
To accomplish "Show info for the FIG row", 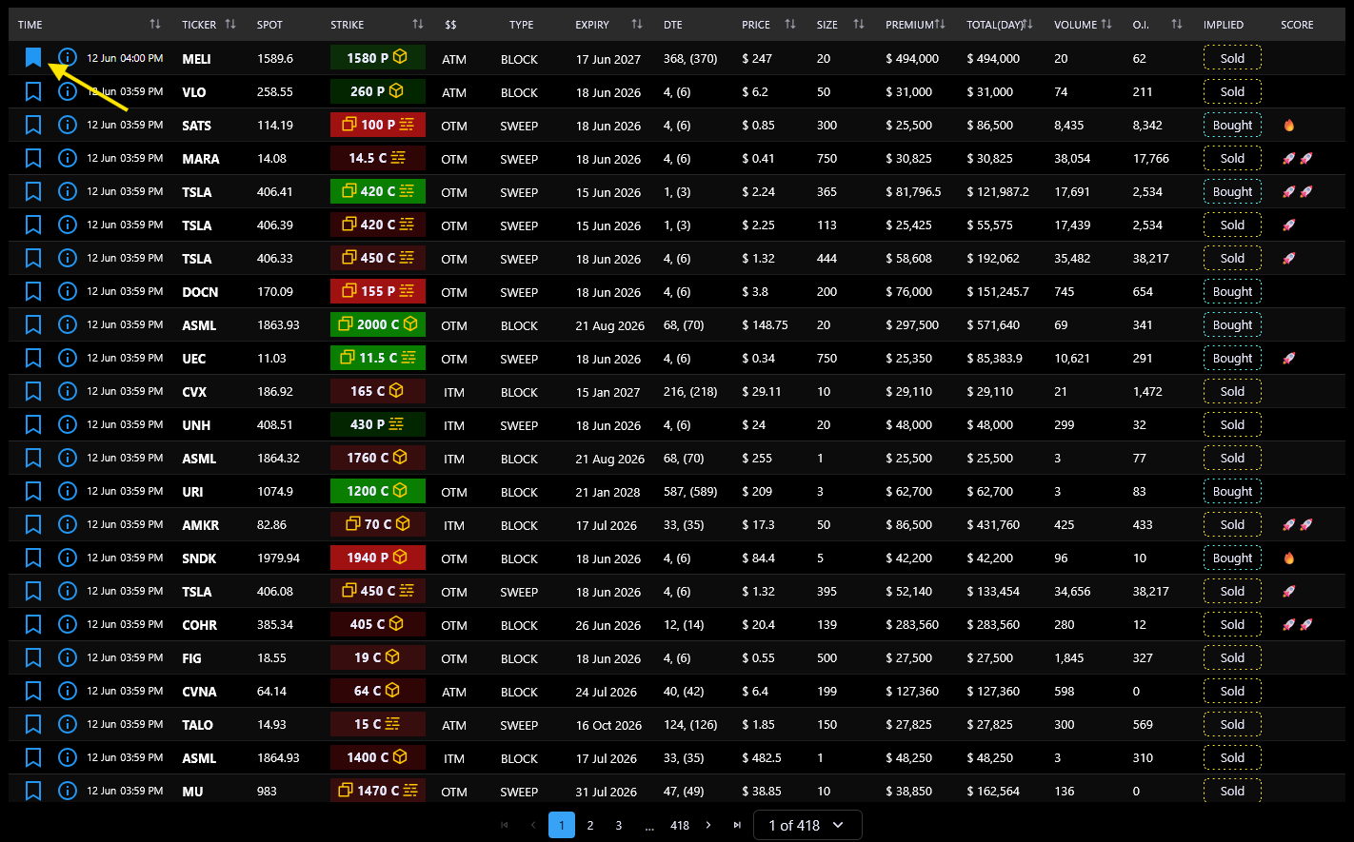I will click(x=67, y=657).
